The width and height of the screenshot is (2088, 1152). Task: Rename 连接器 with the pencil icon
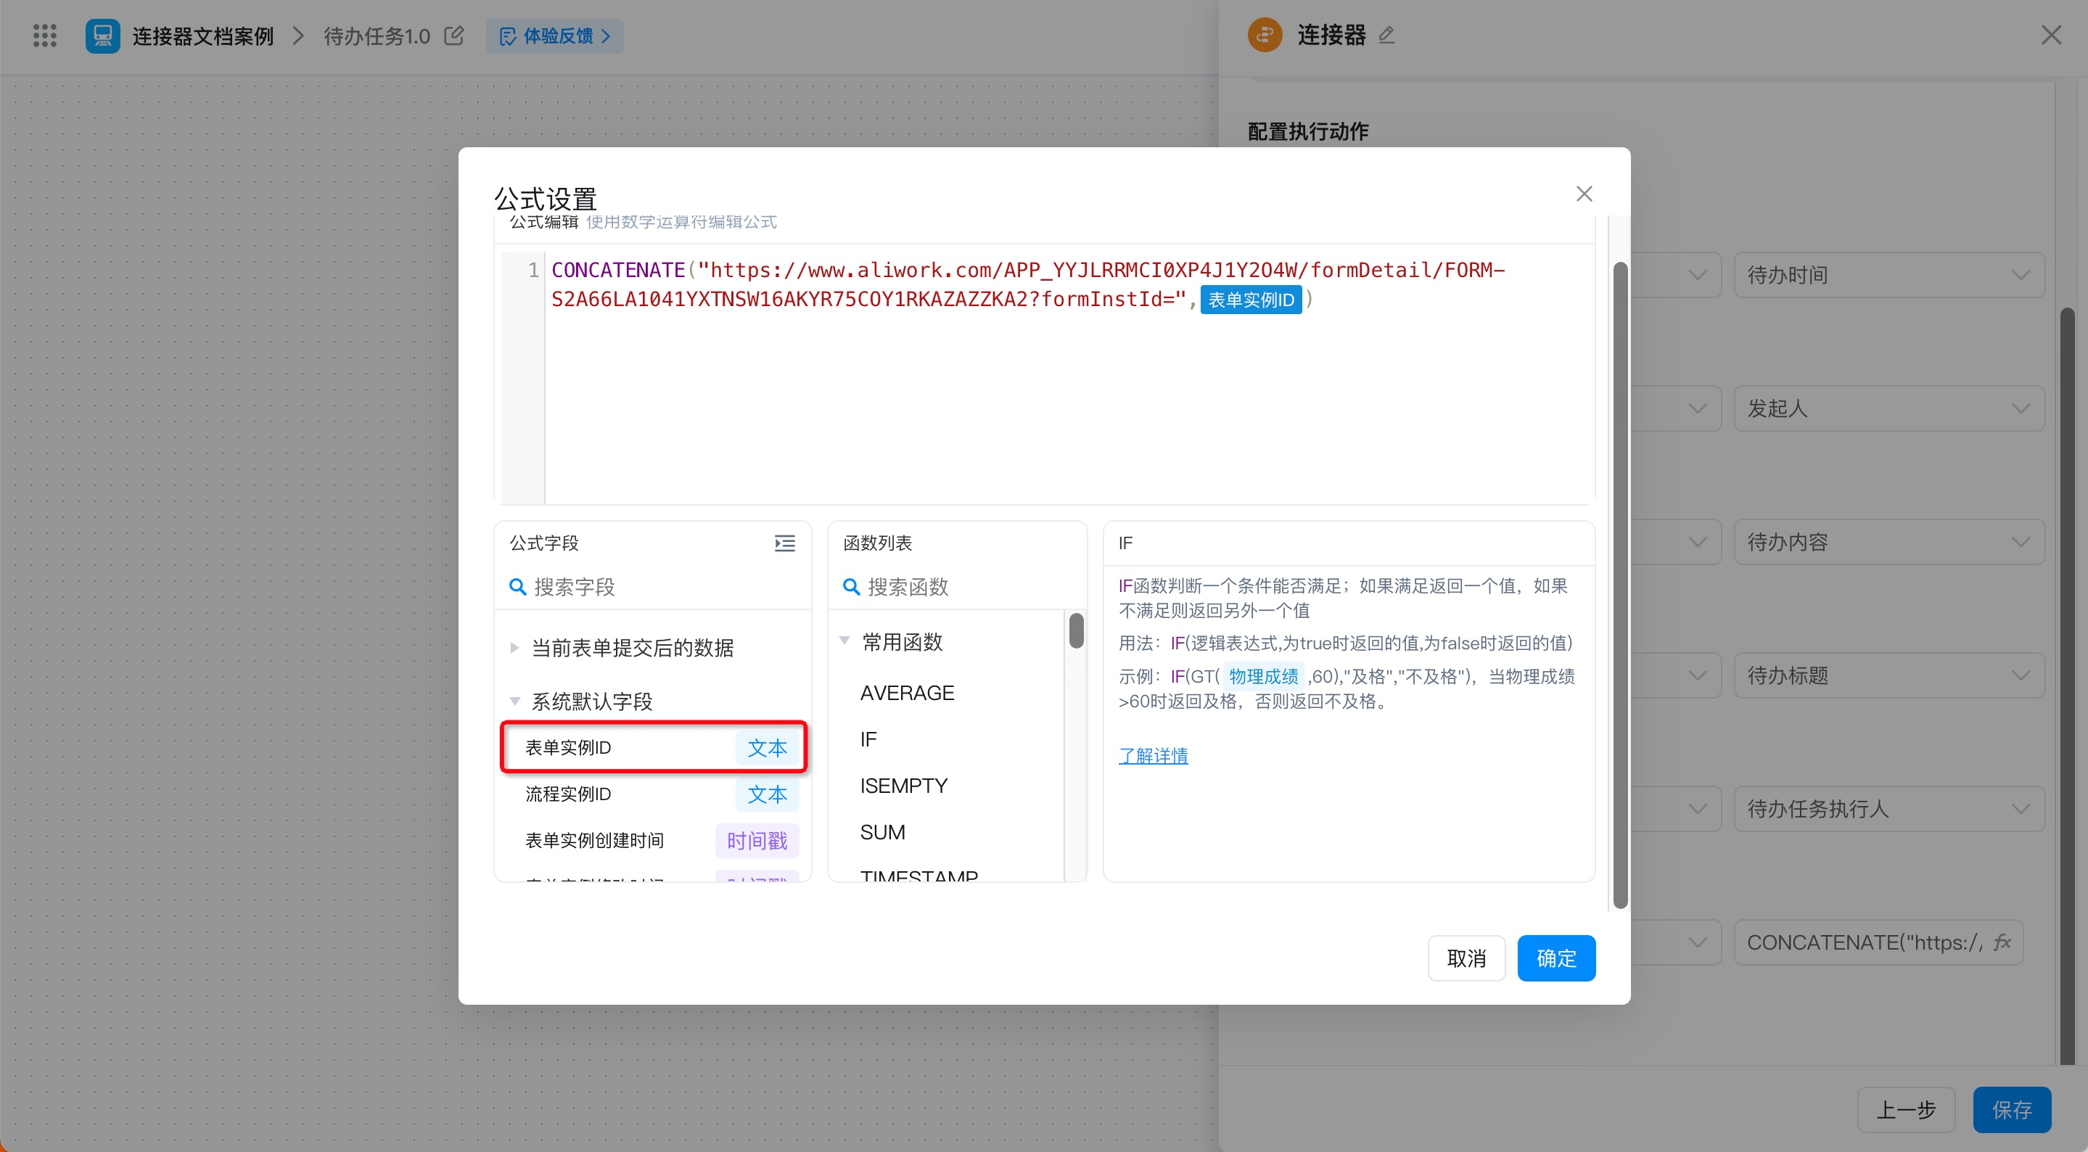pos(1387,35)
